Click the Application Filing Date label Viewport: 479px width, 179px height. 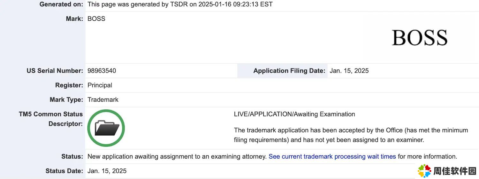point(289,71)
